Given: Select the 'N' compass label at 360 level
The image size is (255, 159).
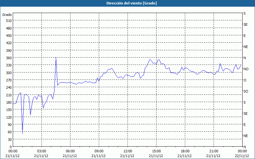Looking at the screenshot, I should pos(245,58).
